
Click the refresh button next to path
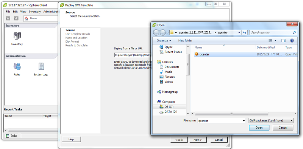(x=245, y=32)
